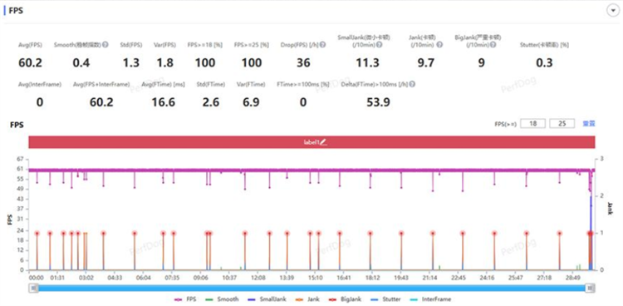Click the right handle of the time range slider
This screenshot has height=306, width=623.
(x=591, y=288)
